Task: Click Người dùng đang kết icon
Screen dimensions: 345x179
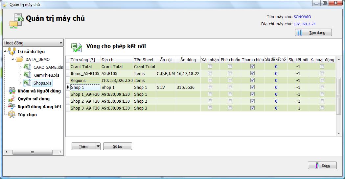Action: coord(12,107)
